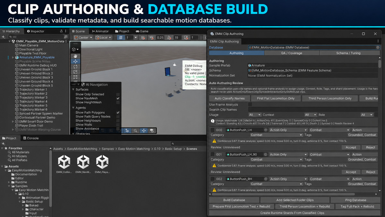Click First Flat Locomotion Only button
Image resolution: width=385 pixels, height=217 pixels.
coord(276,98)
